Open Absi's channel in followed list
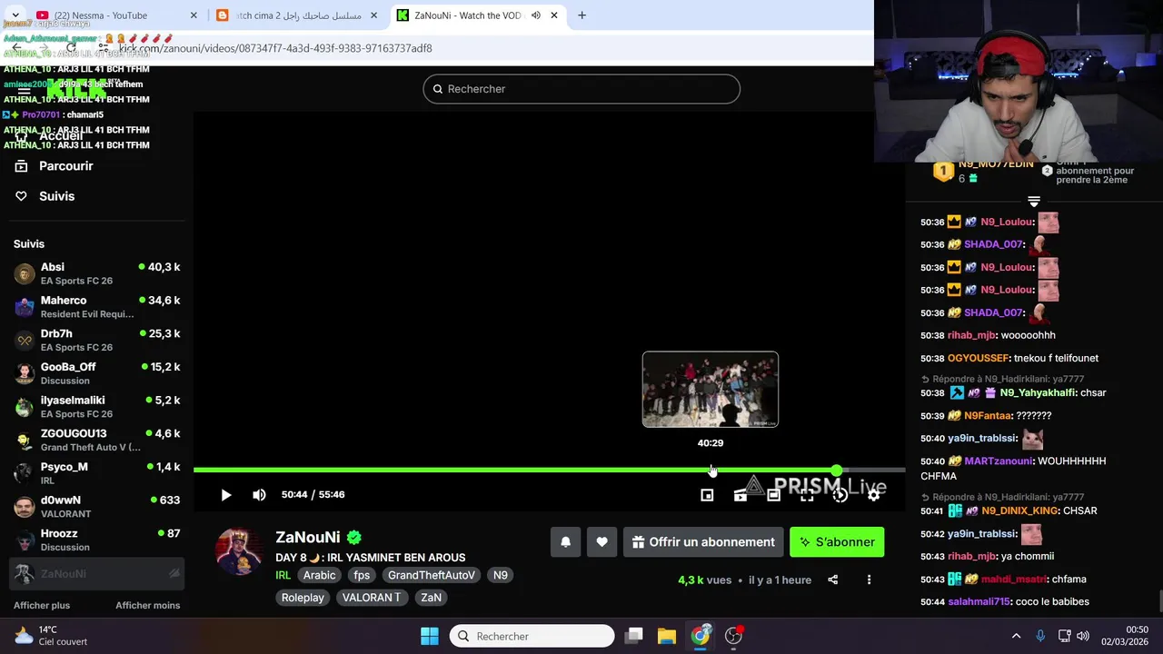 [x=96, y=273]
